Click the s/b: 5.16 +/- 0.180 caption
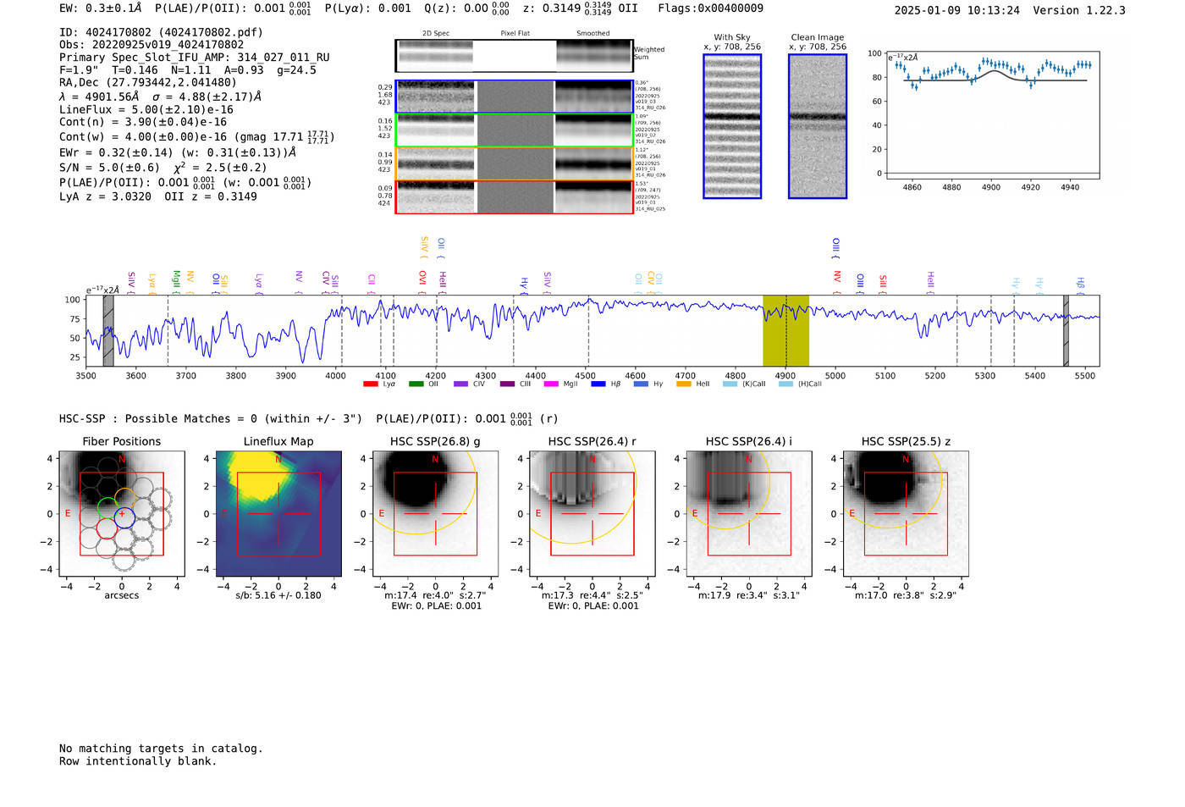 coord(278,595)
